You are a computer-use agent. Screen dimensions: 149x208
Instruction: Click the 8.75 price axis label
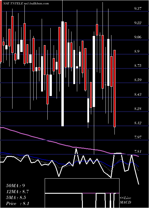point(138,66)
